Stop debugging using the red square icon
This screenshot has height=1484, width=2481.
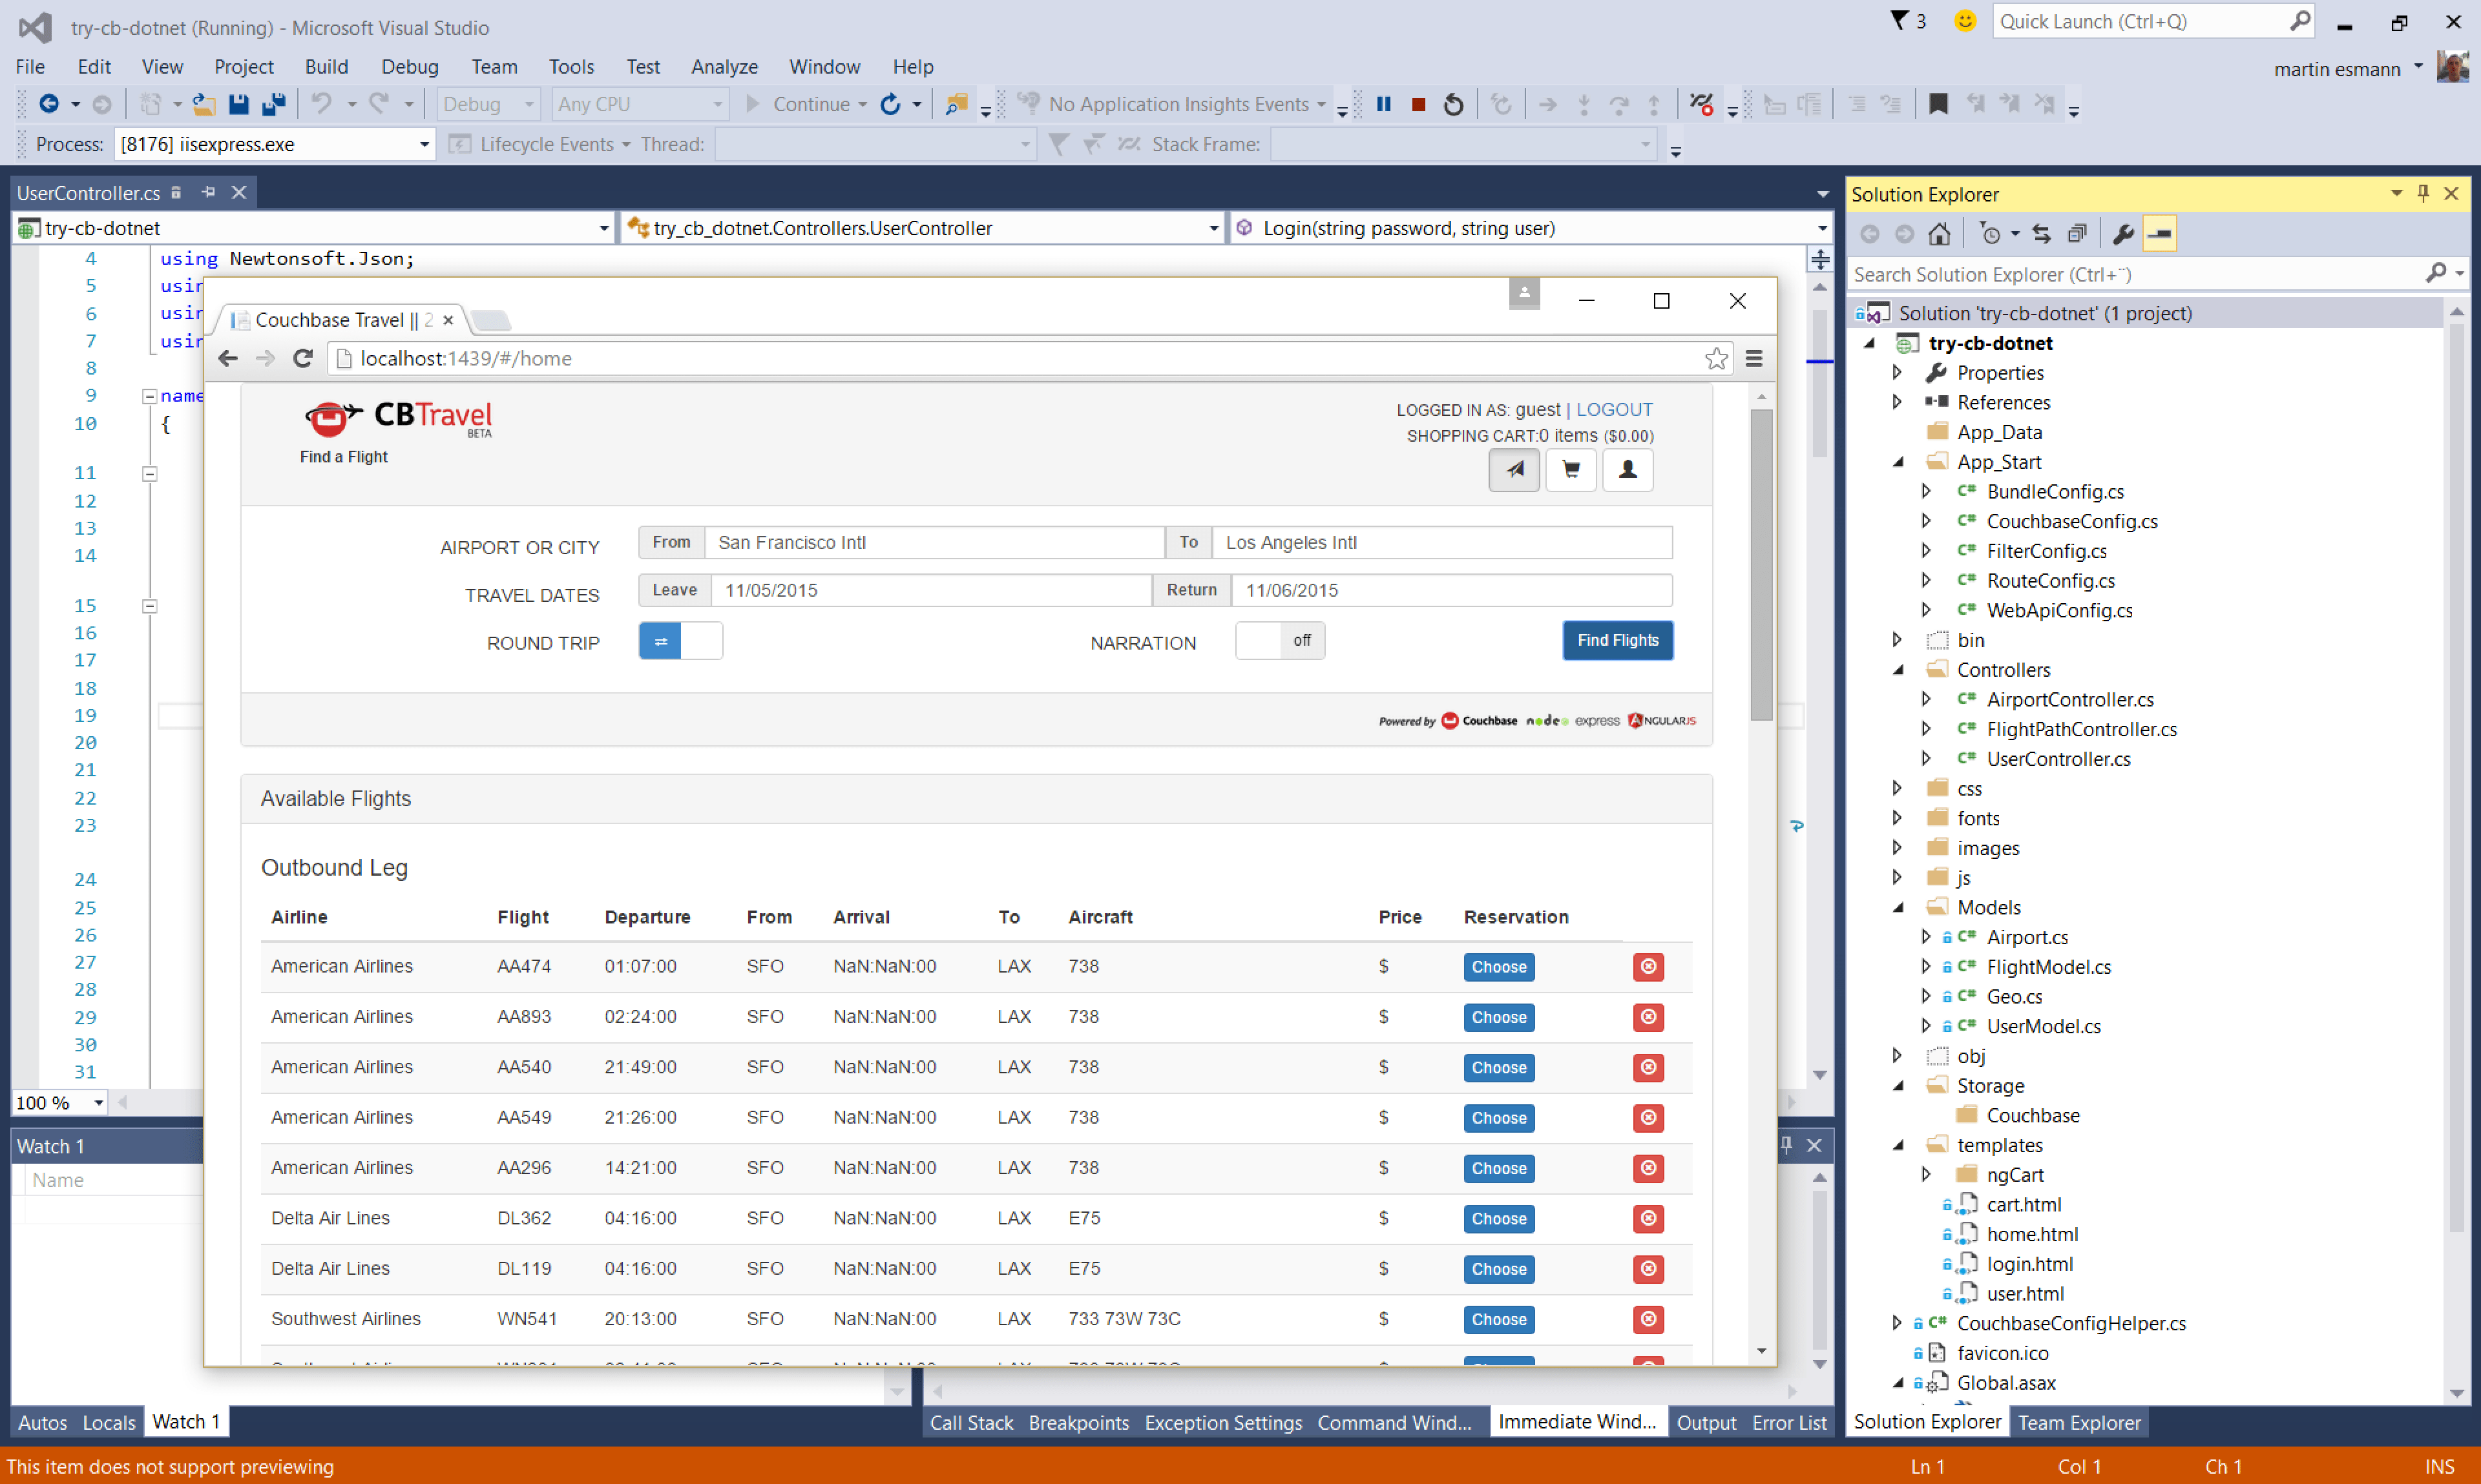coord(1418,103)
